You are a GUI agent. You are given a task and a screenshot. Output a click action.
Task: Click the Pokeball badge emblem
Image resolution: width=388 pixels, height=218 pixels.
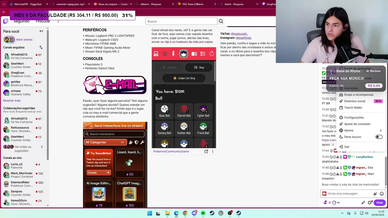click(184, 54)
